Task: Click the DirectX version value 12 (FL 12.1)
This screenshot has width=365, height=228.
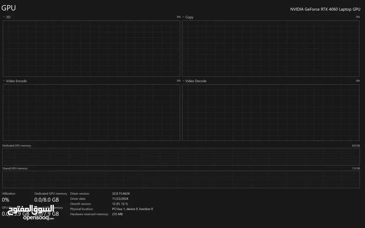Action: 120,204
